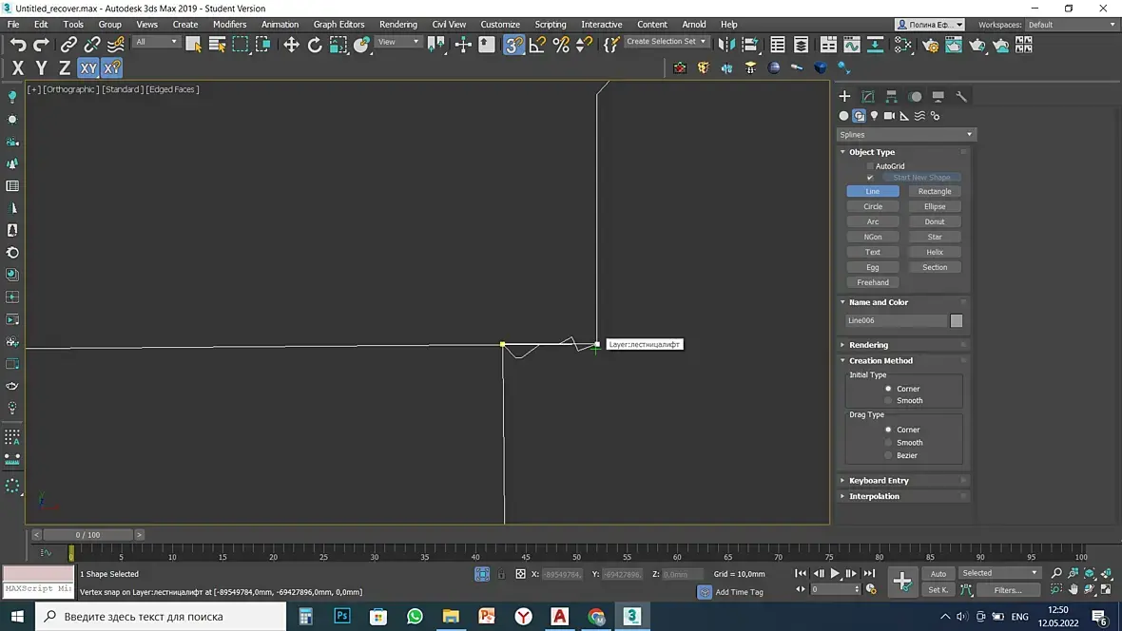Image resolution: width=1122 pixels, height=631 pixels.
Task: Activate the Rotate tool
Action: coord(315,45)
